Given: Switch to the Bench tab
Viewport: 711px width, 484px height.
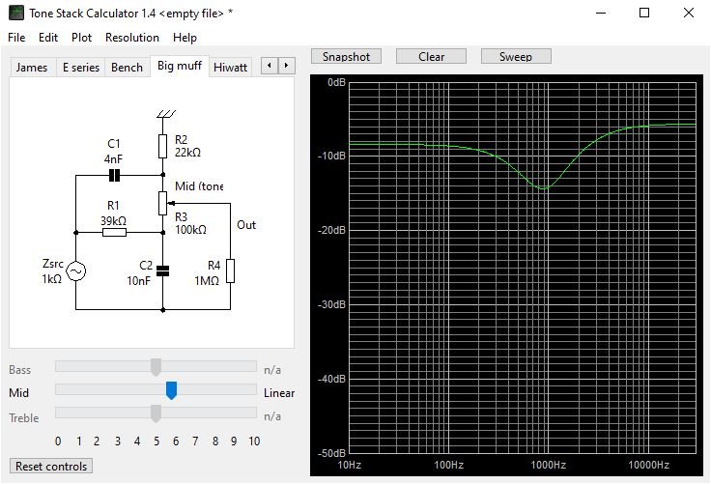Looking at the screenshot, I should pos(127,68).
